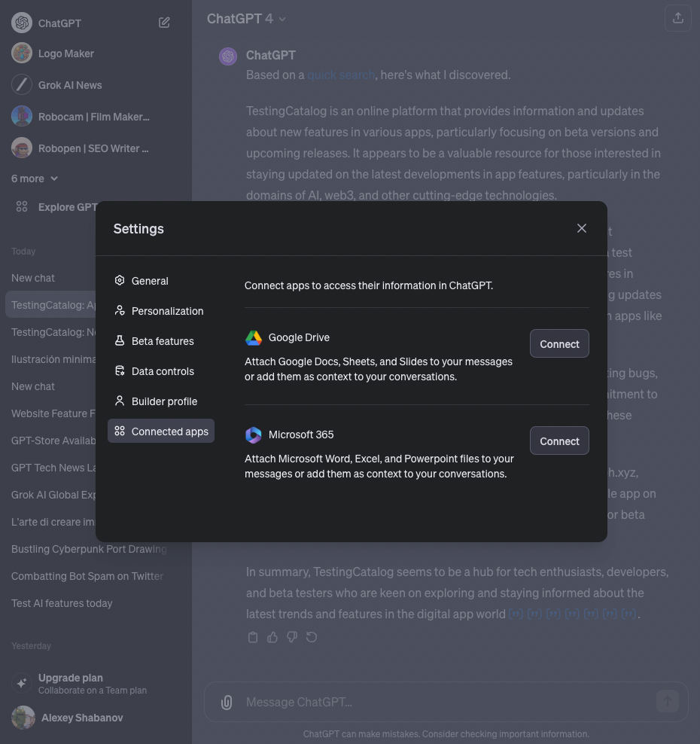Screen dimensions: 700x744
Task: Click the thumbs up icon
Action: (x=272, y=637)
